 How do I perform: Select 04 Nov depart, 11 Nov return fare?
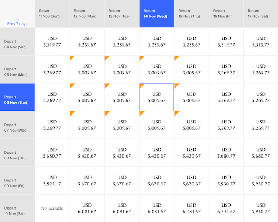[x=52, y=42]
